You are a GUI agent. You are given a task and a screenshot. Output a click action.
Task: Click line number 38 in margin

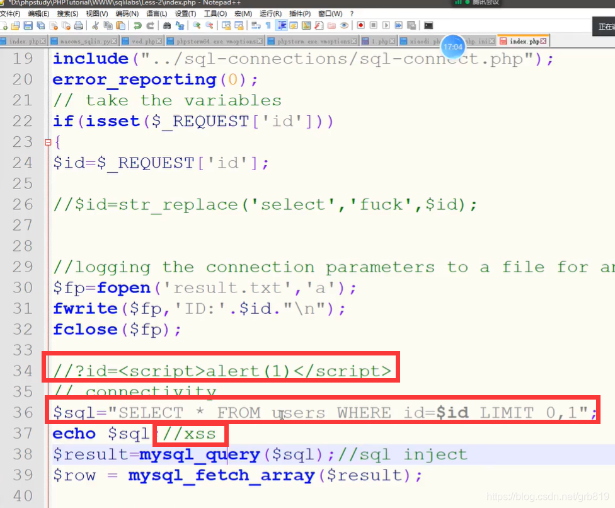pyautogui.click(x=23, y=454)
